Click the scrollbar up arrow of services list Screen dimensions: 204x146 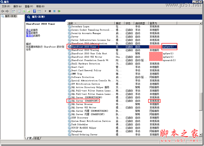tap(201, 23)
